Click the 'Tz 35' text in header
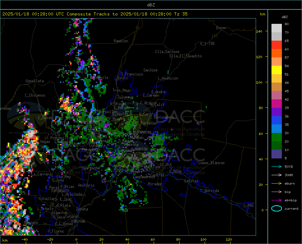 [x=181, y=14]
